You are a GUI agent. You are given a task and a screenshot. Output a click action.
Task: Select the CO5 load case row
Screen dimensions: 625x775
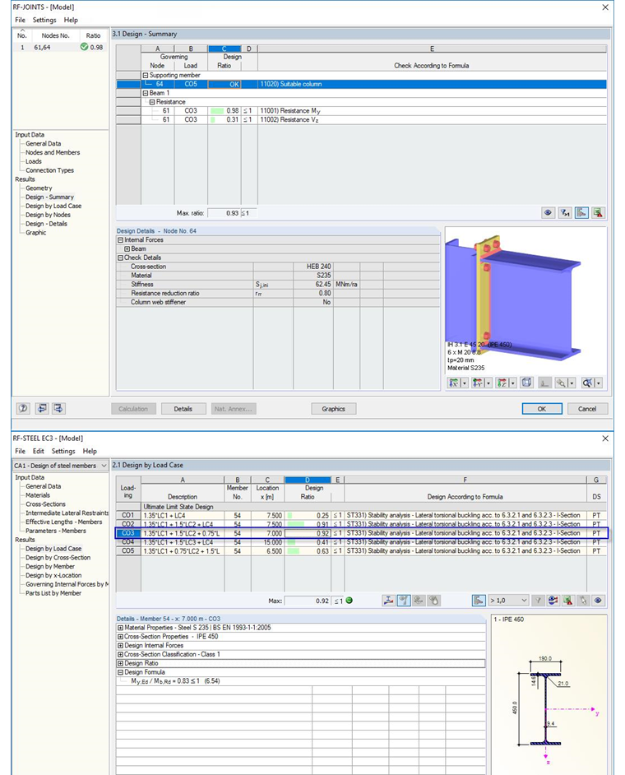pos(361,550)
